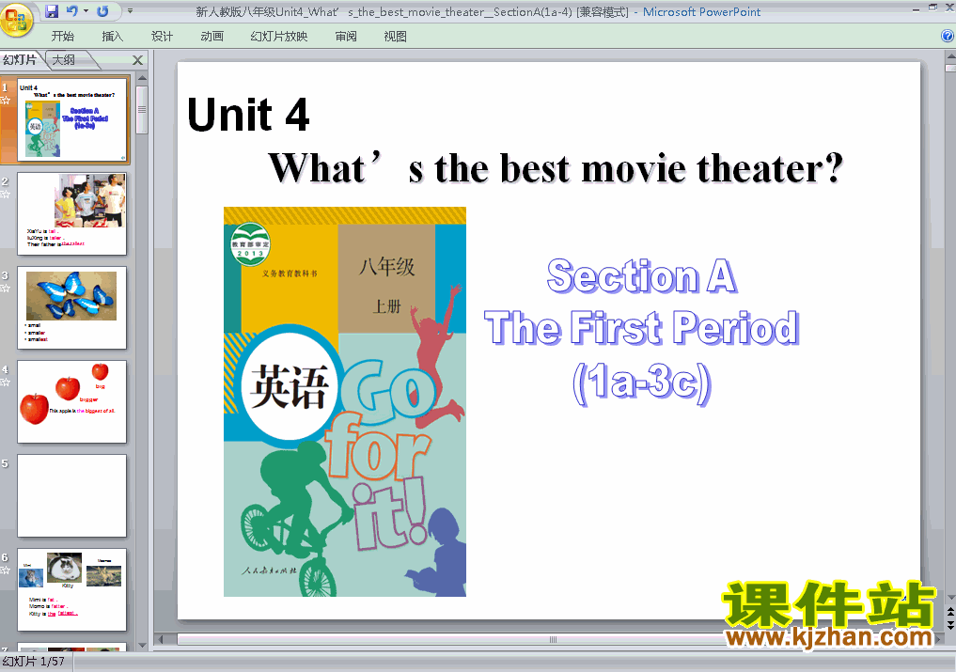Switch to the 插入 ribbon tab

click(112, 37)
